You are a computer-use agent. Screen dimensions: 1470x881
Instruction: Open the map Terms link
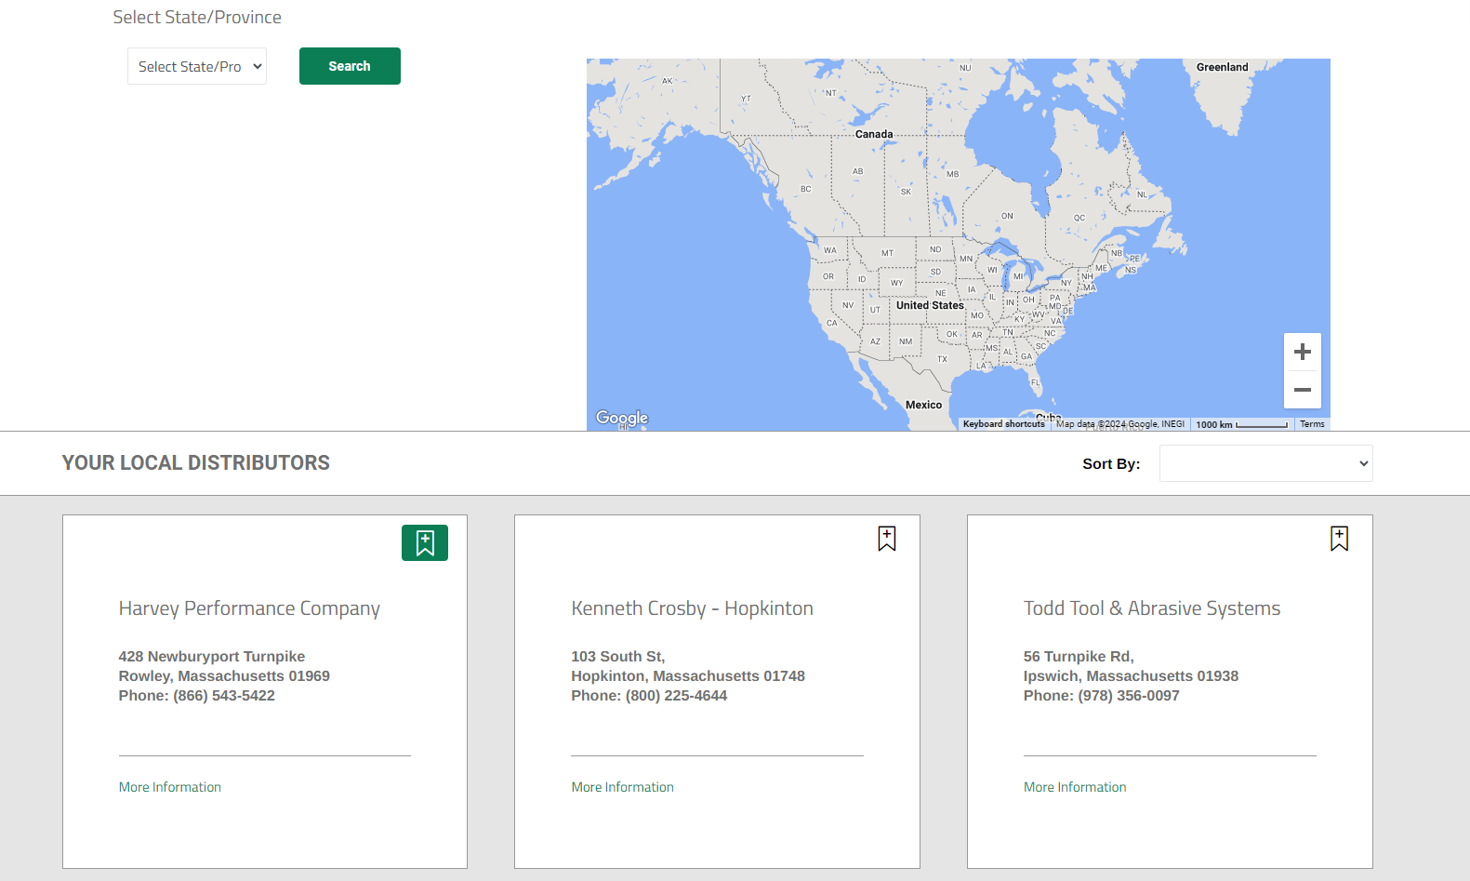click(1312, 424)
